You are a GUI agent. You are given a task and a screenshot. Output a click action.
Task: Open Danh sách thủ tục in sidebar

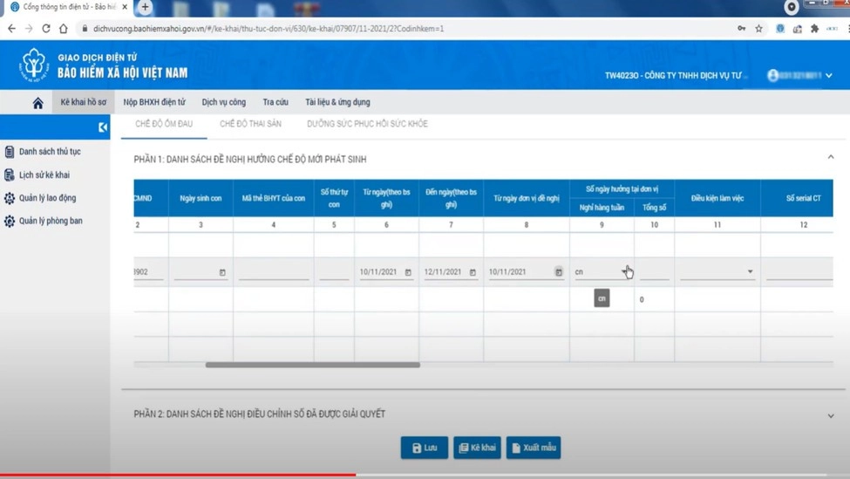click(50, 152)
